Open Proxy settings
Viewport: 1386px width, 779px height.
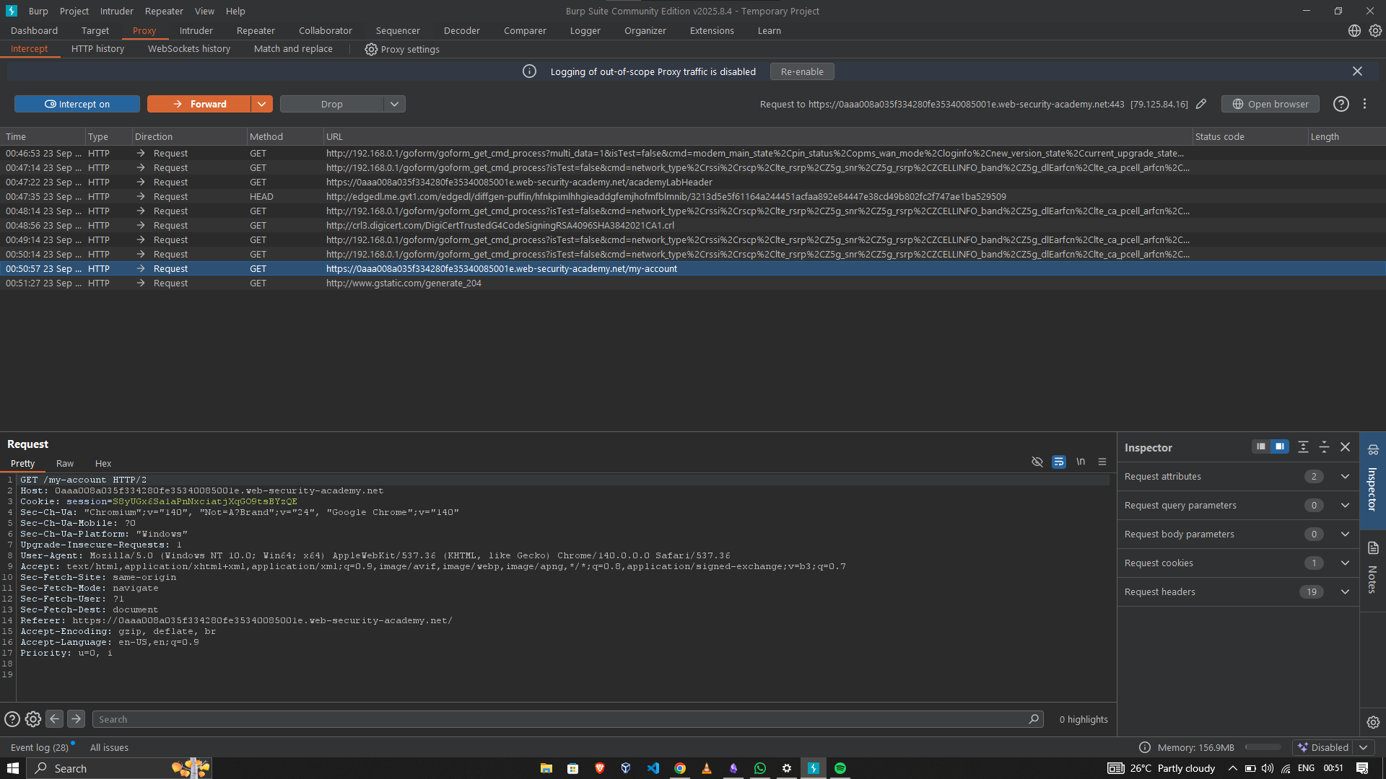click(402, 49)
